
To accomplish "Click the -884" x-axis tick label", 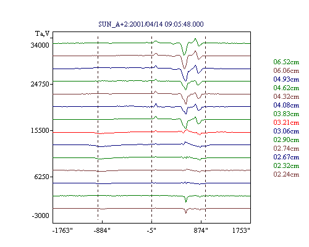I will (102, 230).
